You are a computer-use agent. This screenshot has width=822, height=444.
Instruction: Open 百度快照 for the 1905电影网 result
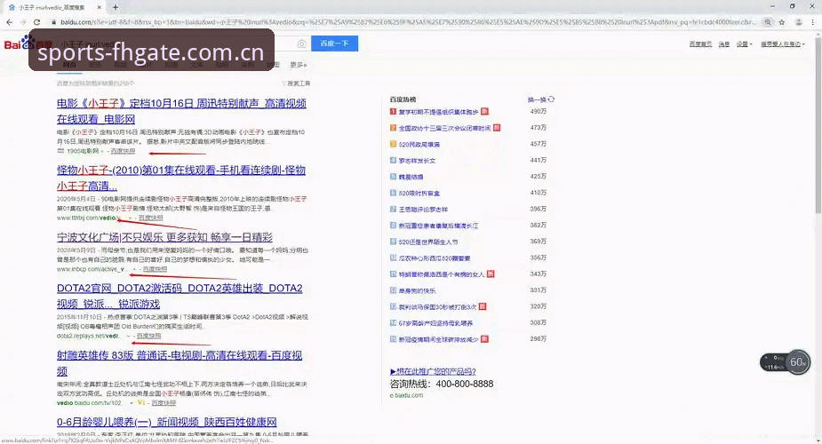click(x=124, y=151)
